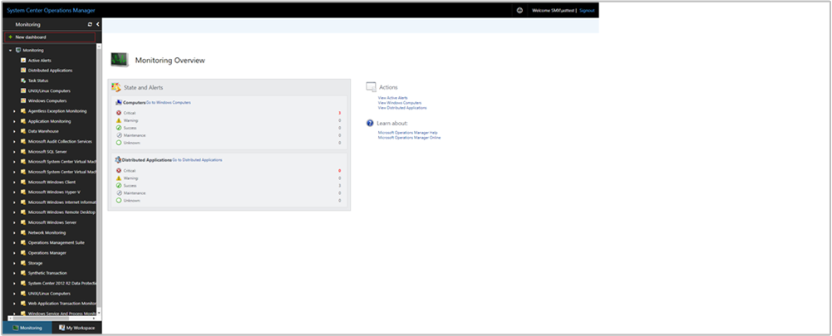
Task: Select Distributed Applications in the tree
Action: (x=50, y=71)
